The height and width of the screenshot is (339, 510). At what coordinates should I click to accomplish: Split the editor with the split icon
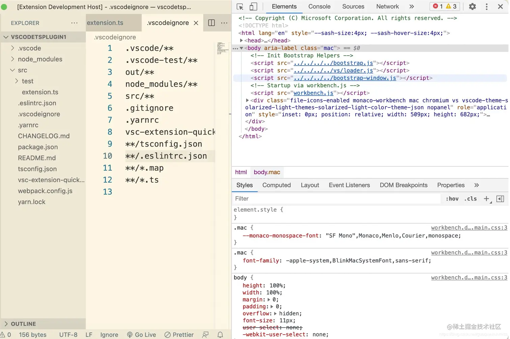tap(211, 23)
